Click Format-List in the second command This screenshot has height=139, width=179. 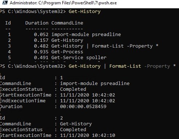coord(125,66)
